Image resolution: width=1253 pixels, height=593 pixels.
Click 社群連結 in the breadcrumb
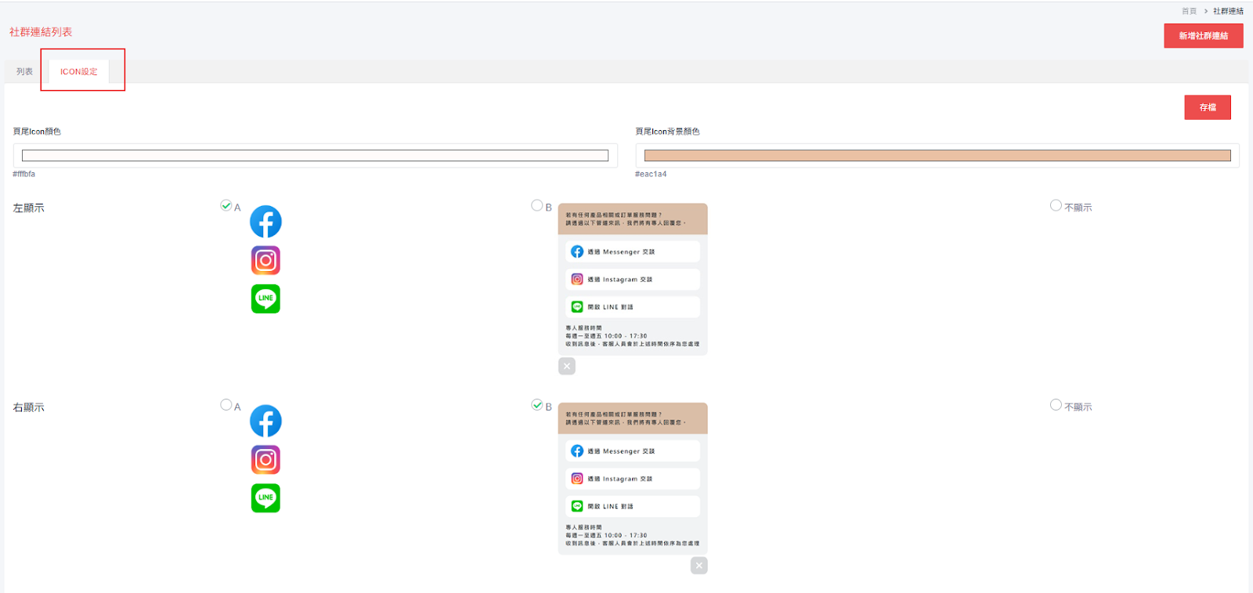[1228, 11]
